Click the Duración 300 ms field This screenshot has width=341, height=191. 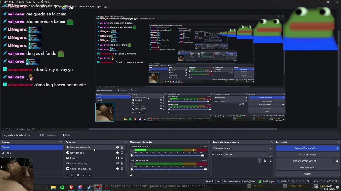coord(246,155)
